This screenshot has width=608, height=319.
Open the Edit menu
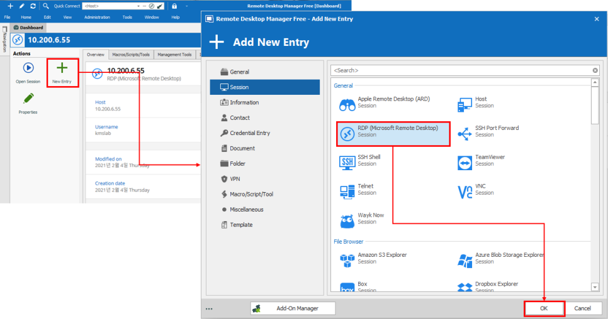pos(47,17)
